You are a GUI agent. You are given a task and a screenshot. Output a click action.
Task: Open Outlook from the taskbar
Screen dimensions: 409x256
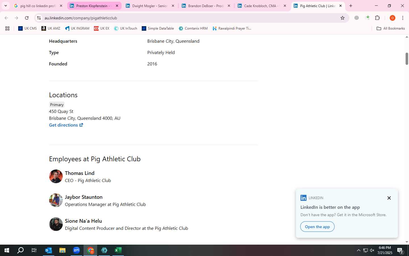tap(49, 250)
